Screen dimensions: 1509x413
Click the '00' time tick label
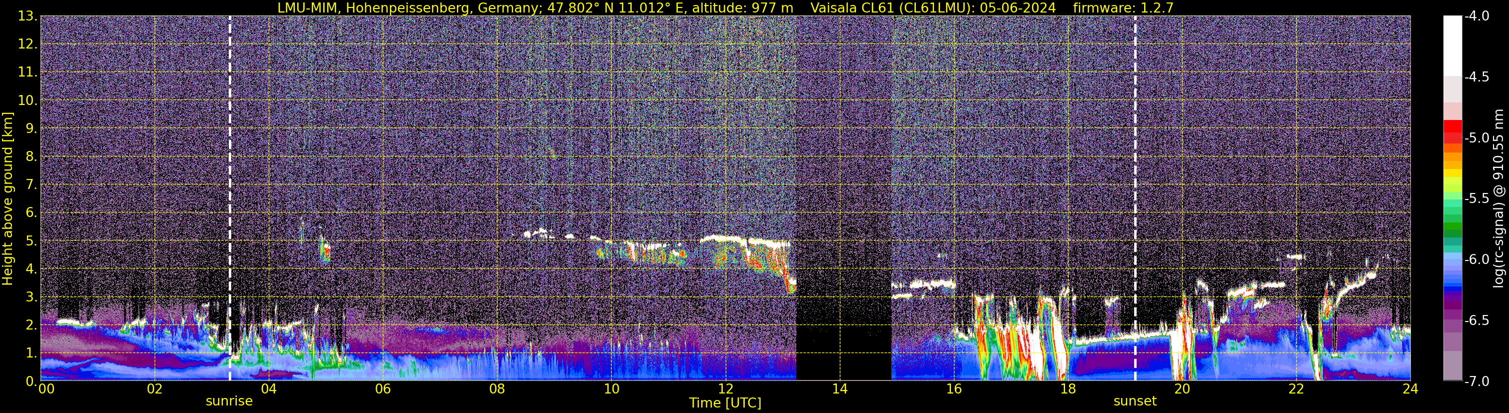pos(46,389)
